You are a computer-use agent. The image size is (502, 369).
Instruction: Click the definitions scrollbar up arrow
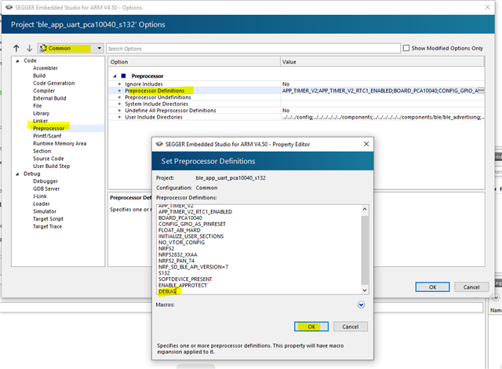tap(365, 209)
